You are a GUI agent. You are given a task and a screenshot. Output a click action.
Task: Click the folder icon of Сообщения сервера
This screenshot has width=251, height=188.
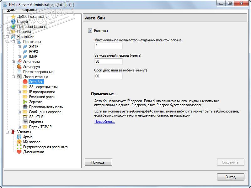click(25, 112)
